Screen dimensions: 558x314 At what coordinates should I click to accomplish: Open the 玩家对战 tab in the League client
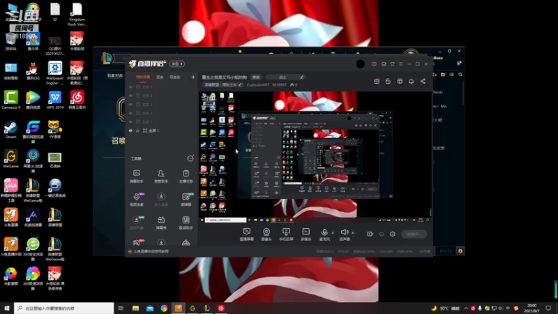115,75
